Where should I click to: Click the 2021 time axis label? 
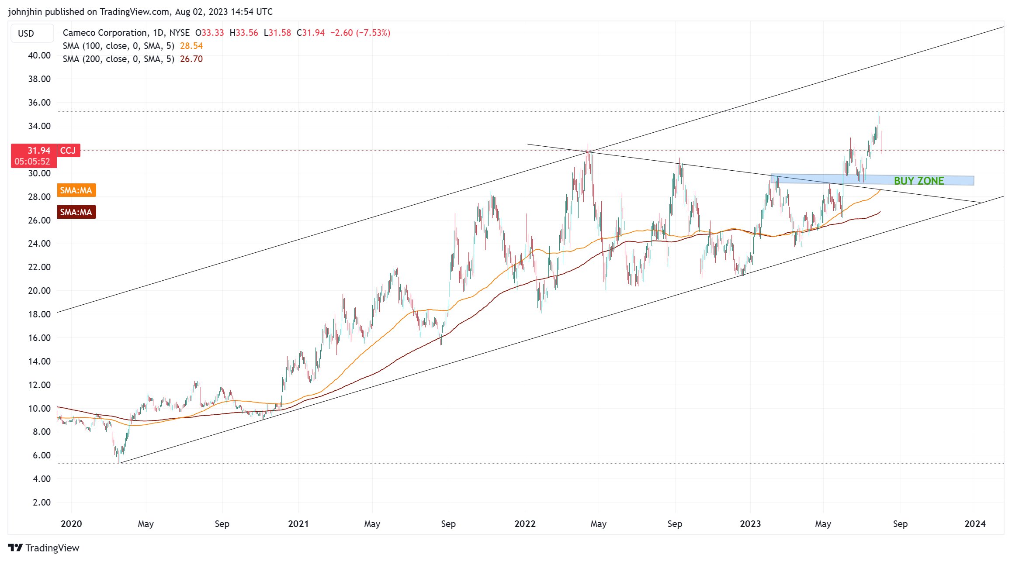pos(298,523)
